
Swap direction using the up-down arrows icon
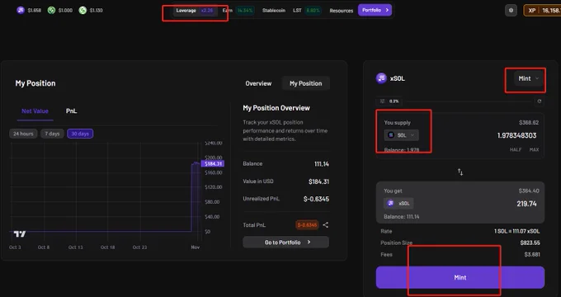point(460,172)
